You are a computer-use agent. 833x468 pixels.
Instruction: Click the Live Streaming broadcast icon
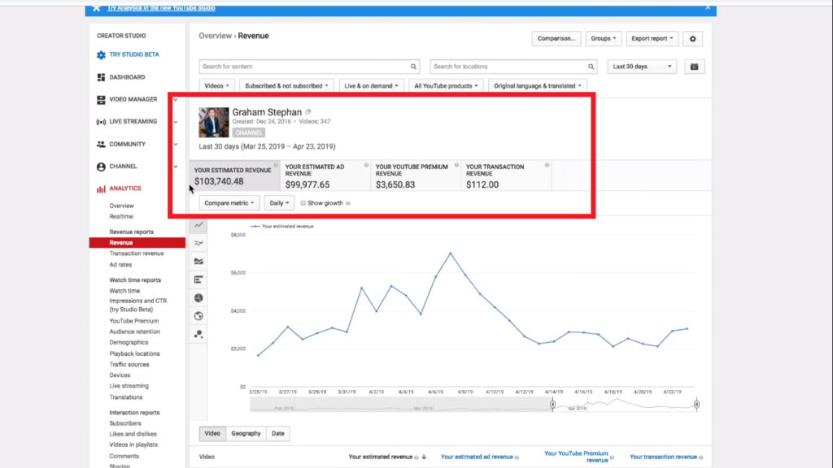[x=101, y=122]
